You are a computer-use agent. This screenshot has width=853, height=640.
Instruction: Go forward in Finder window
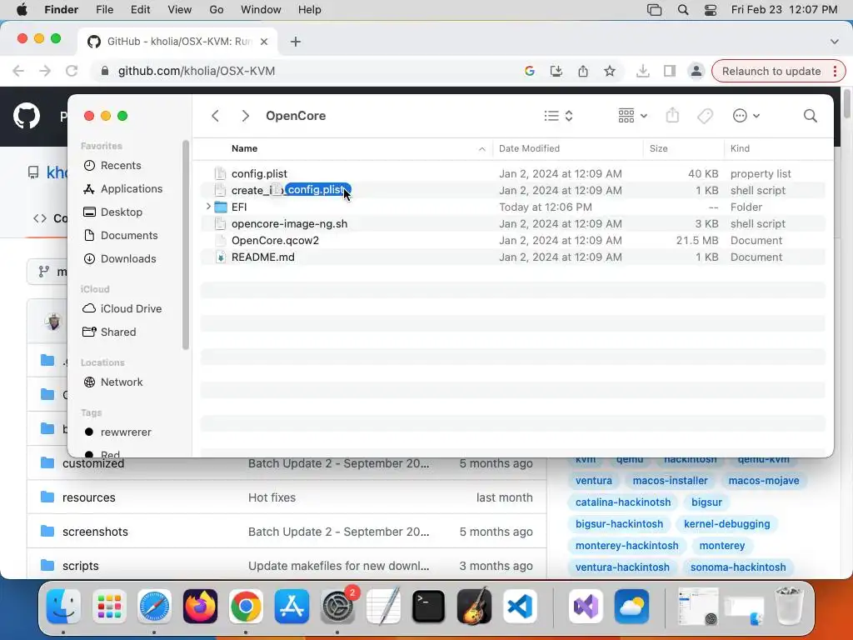(x=246, y=116)
